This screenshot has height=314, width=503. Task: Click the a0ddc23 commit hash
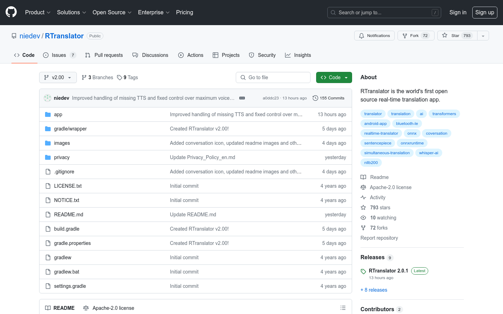(271, 98)
